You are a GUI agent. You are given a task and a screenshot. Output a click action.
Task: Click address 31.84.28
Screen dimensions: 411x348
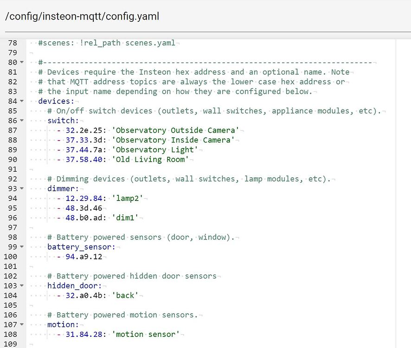(x=84, y=335)
